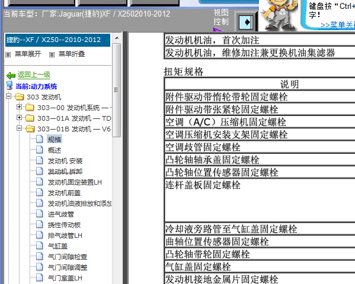The height and width of the screenshot is (284, 355).
Task: Open the 气缸盖 tree item
Action: [x=57, y=246]
